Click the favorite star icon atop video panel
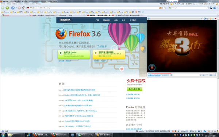Viewport: 219px width, 137px height. [x=202, y=19]
